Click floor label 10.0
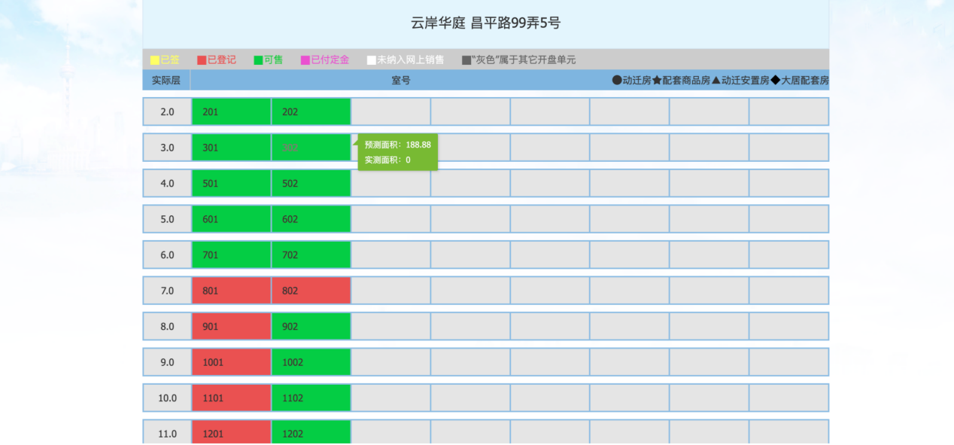 [167, 398]
